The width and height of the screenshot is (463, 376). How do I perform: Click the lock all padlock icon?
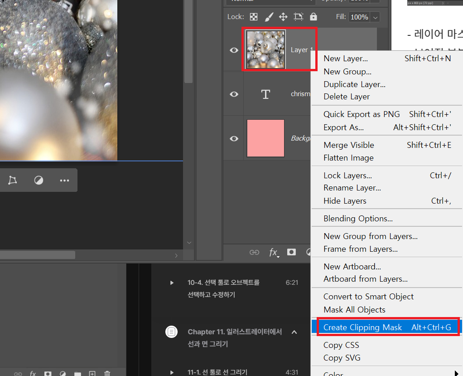tap(313, 17)
